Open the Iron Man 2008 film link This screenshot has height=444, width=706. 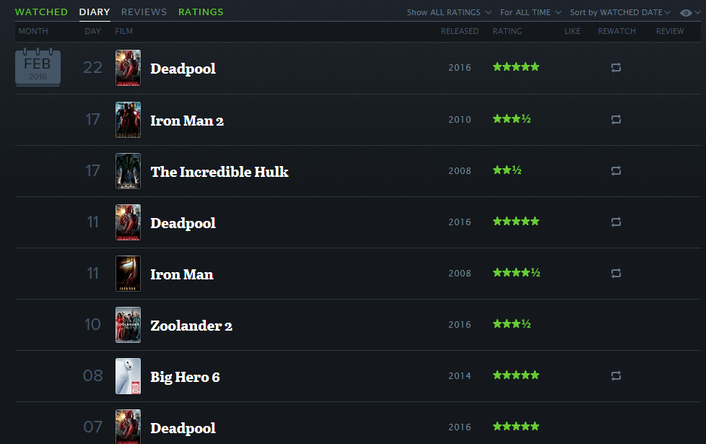pos(181,274)
